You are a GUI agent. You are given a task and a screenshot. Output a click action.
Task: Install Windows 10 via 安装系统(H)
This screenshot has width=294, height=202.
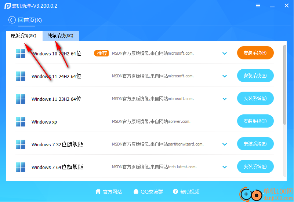coord(255,53)
